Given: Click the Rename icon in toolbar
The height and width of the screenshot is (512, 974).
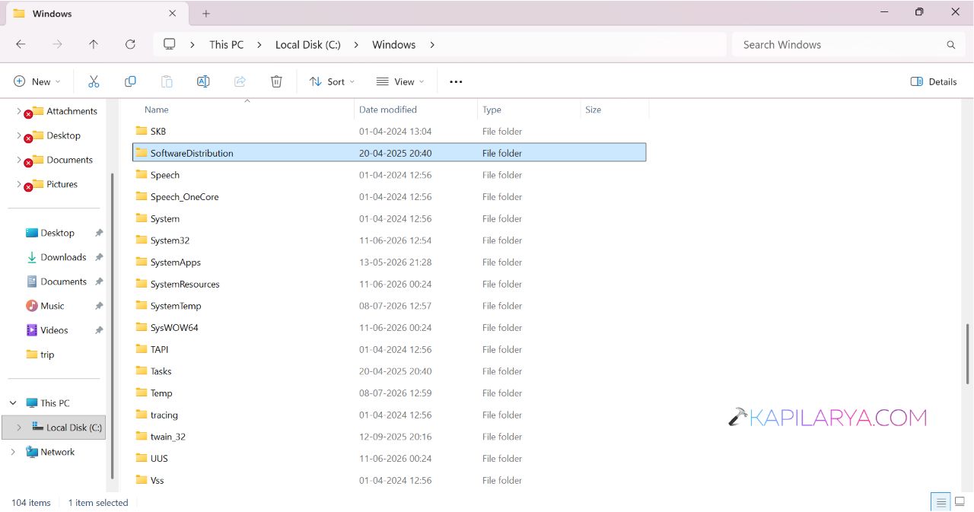Looking at the screenshot, I should point(203,81).
